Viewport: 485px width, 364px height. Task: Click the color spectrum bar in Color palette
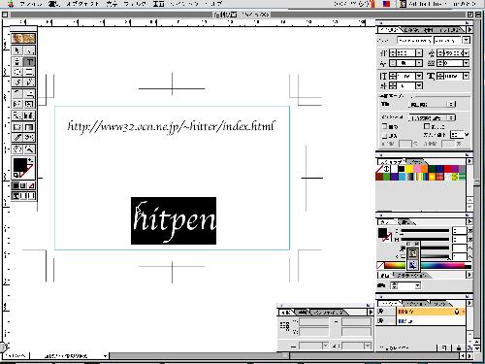[428, 266]
